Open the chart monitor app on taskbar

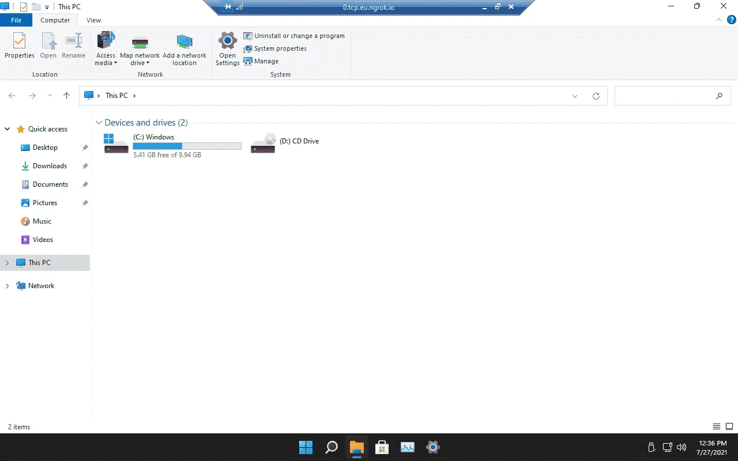(408, 447)
